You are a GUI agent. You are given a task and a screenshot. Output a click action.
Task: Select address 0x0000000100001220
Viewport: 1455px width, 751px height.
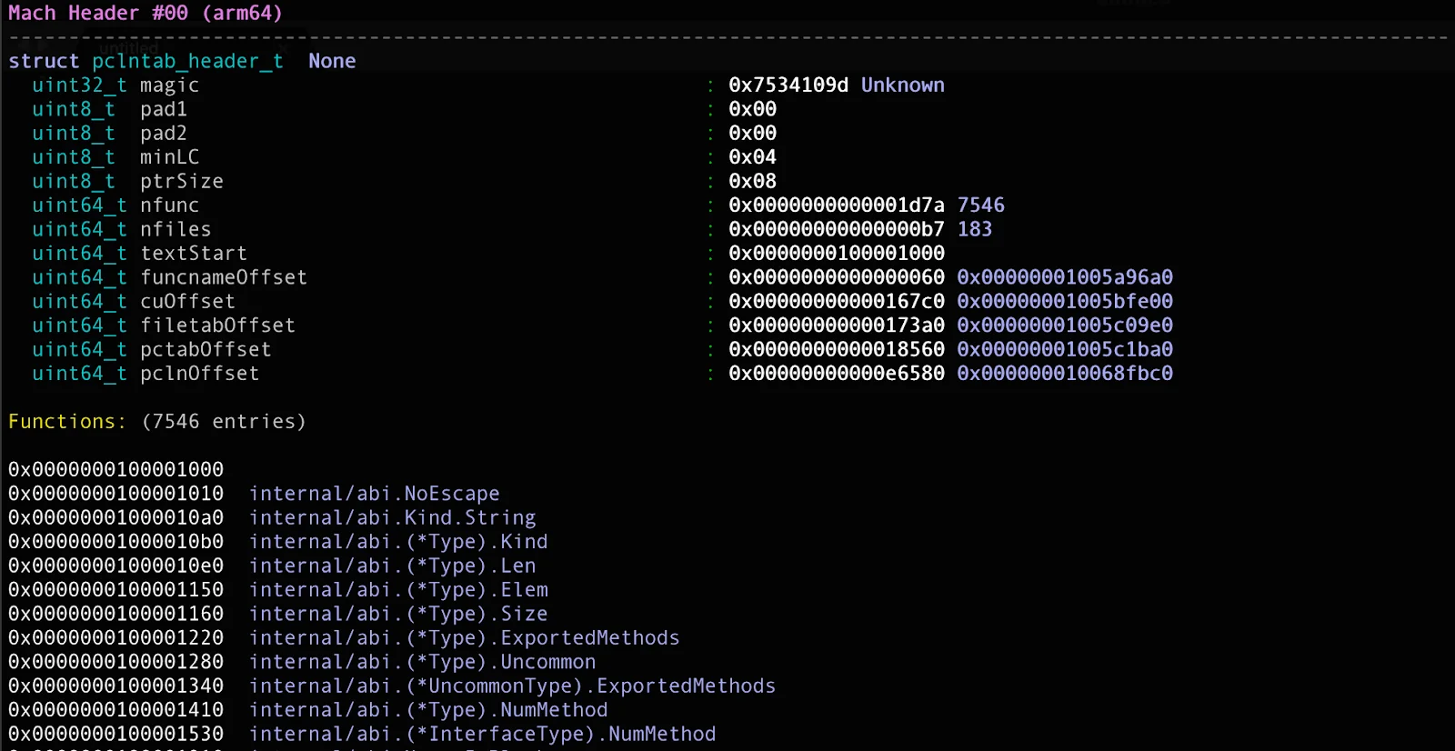115,638
